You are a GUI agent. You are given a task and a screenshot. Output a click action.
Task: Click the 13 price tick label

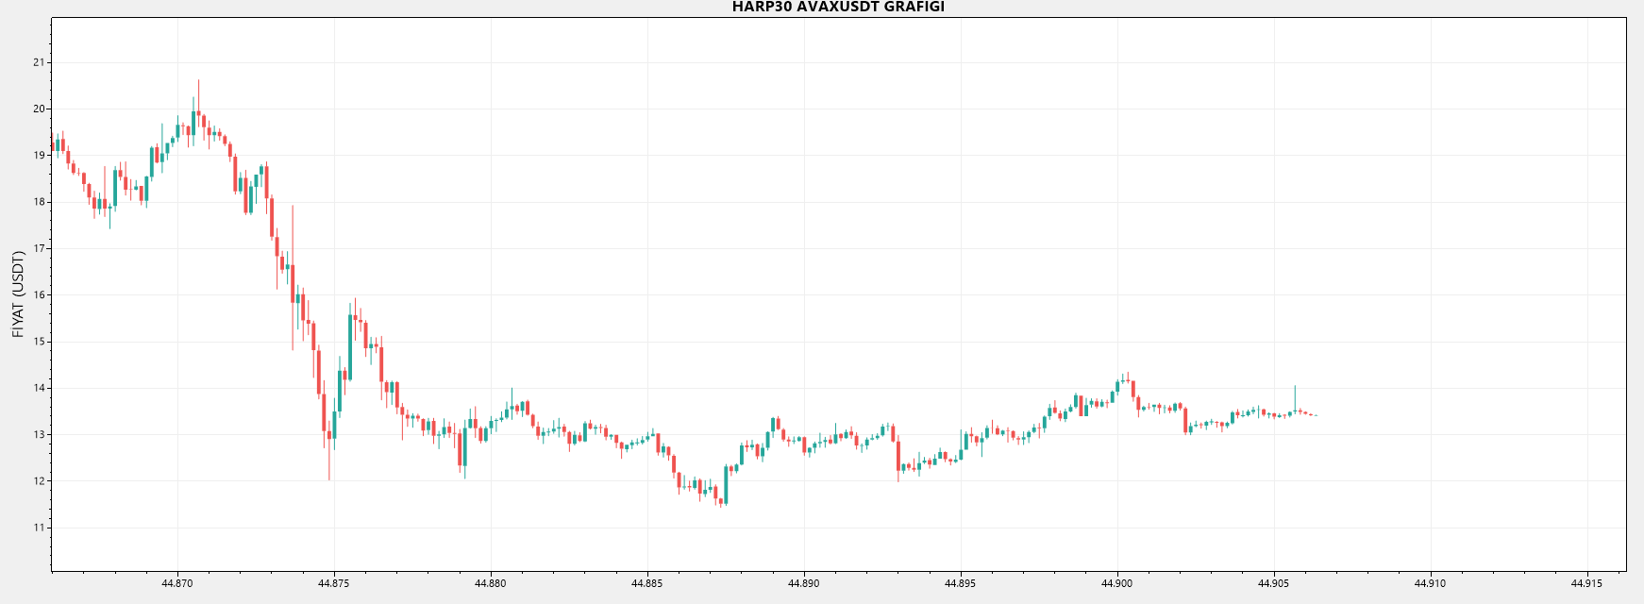click(39, 434)
